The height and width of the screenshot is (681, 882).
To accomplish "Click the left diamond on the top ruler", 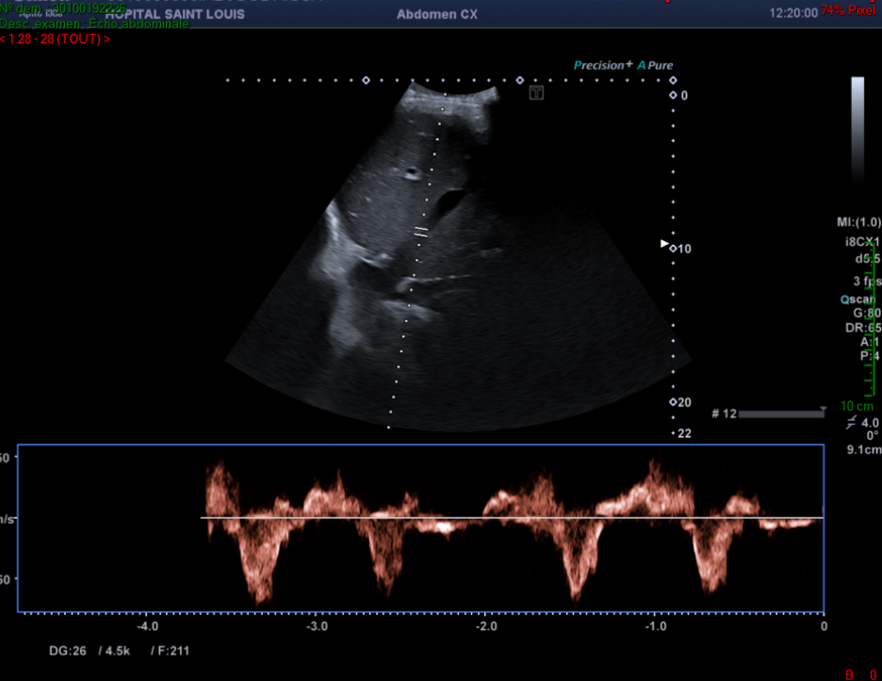I will pos(367,81).
